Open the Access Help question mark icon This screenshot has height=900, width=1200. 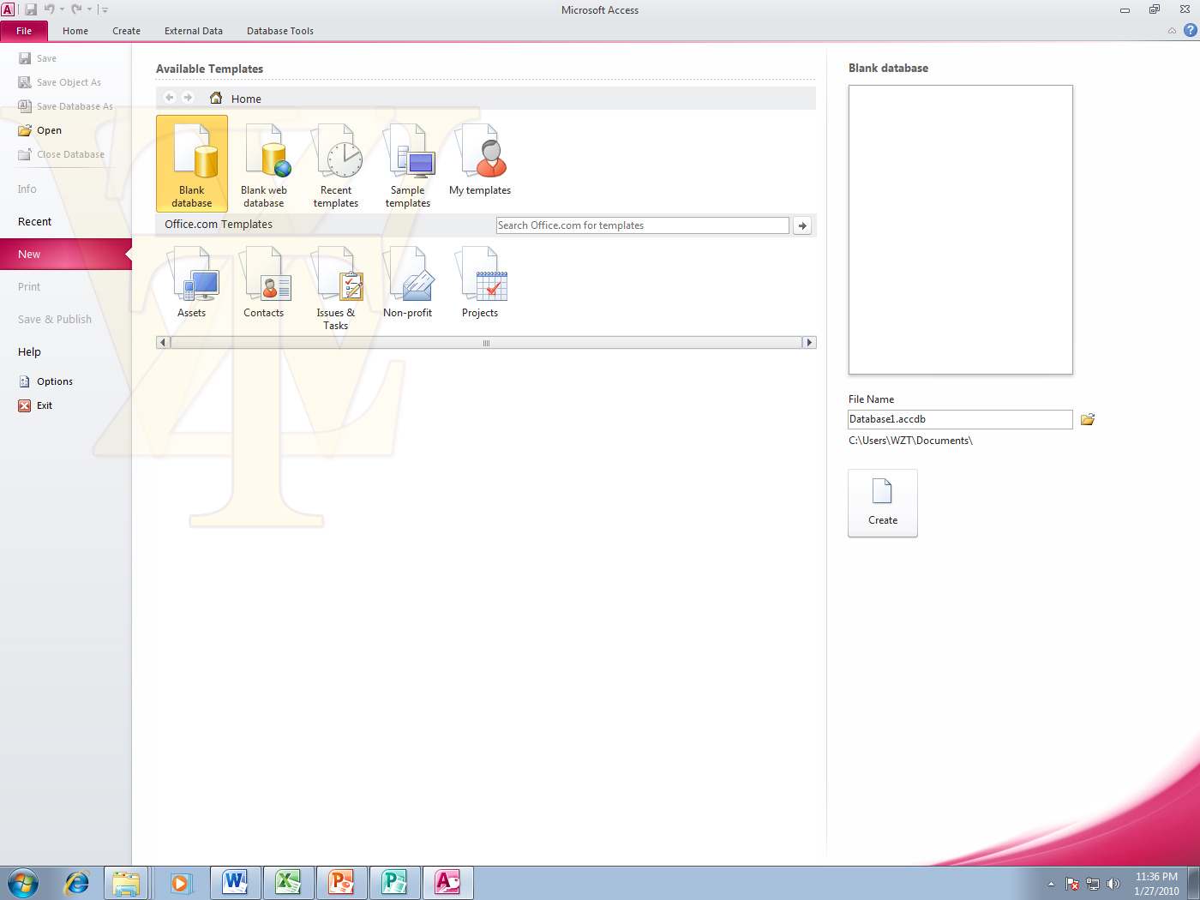pos(1190,30)
